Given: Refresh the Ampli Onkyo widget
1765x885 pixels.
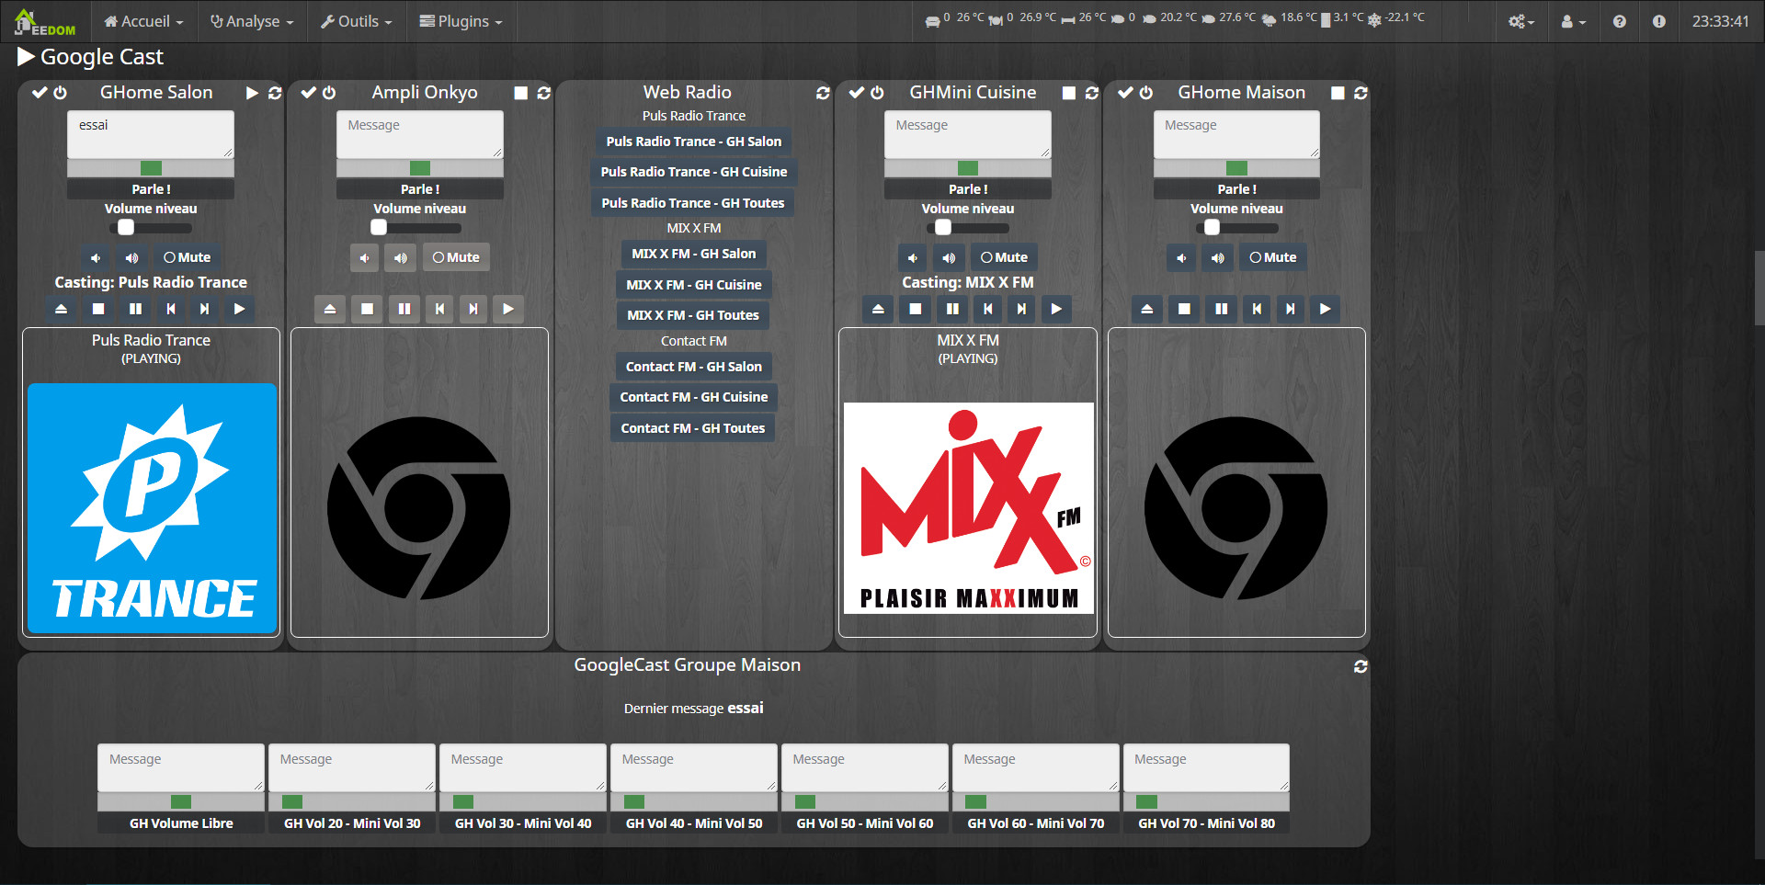Looking at the screenshot, I should [543, 93].
